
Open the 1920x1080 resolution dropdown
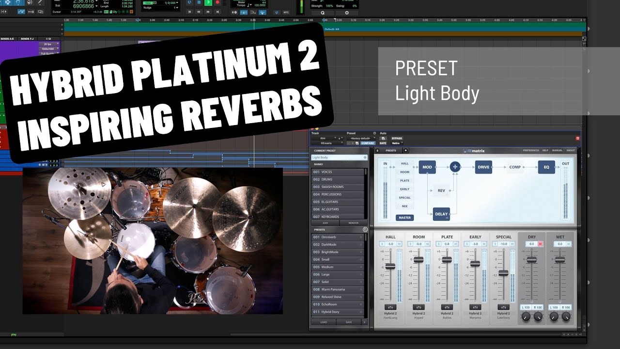pos(50,48)
